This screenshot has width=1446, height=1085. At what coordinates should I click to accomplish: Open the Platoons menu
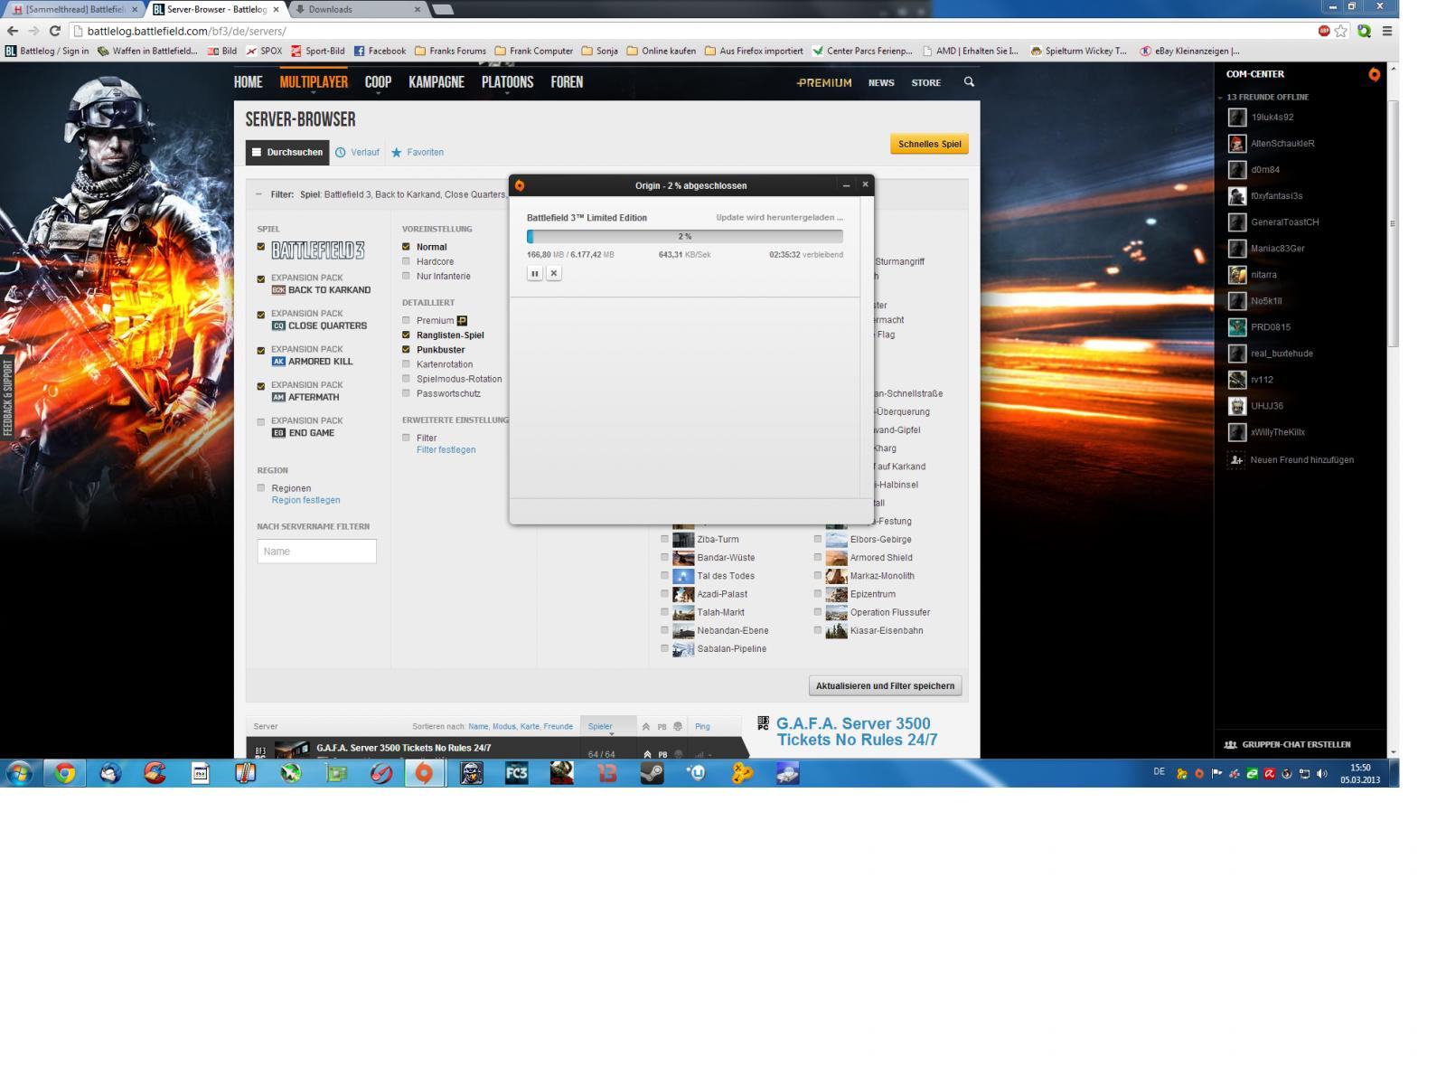click(507, 82)
